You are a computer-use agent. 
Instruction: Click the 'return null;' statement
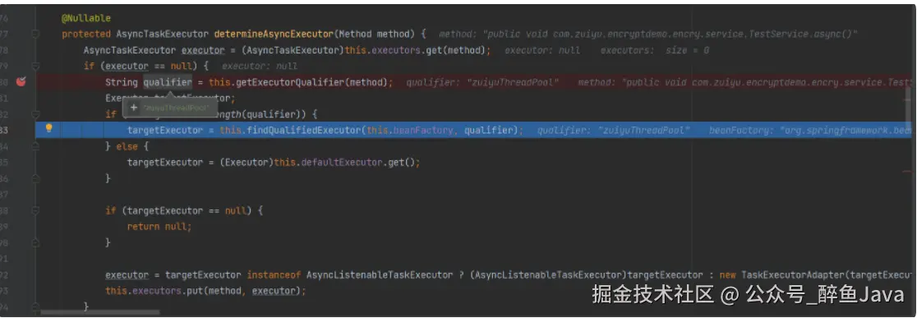(x=159, y=226)
